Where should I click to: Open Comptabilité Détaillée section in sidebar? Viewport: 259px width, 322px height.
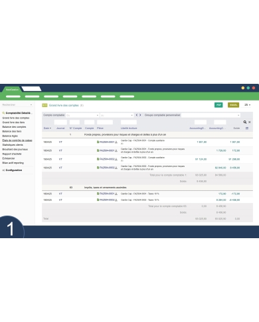click(x=19, y=113)
